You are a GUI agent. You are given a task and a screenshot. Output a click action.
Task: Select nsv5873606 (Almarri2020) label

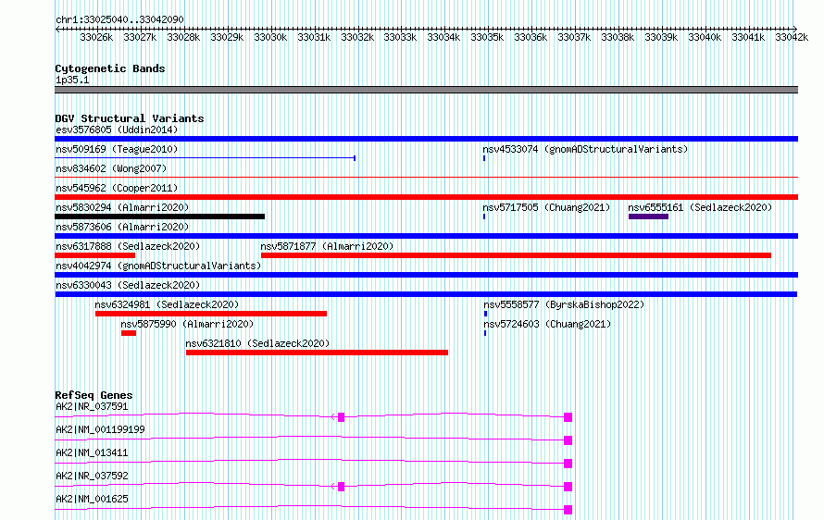click(x=122, y=227)
